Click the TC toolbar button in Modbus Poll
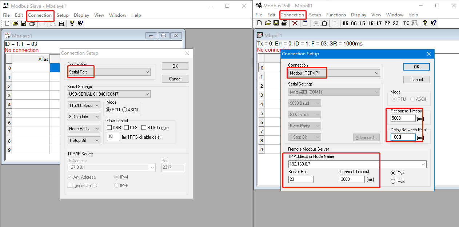459x227 pixels. click(x=406, y=23)
